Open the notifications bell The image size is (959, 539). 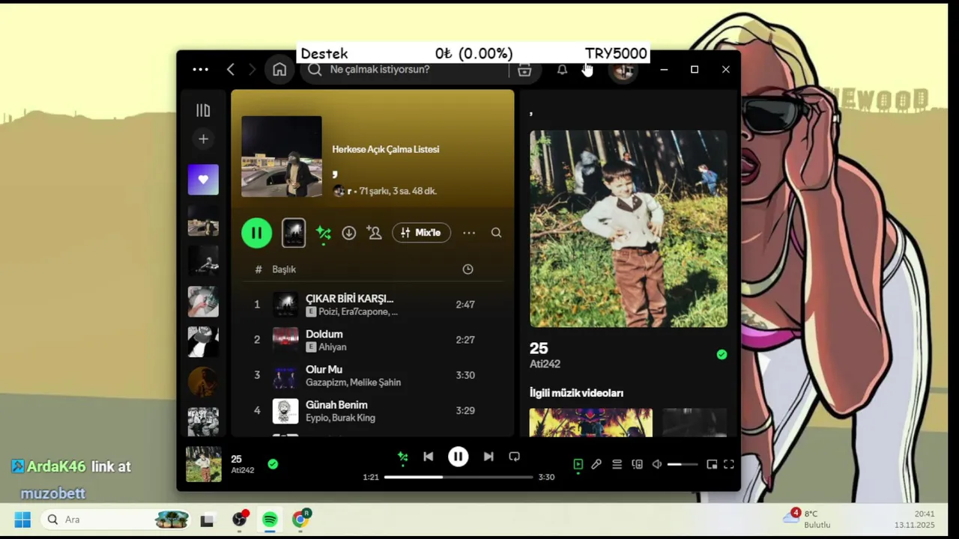point(562,70)
